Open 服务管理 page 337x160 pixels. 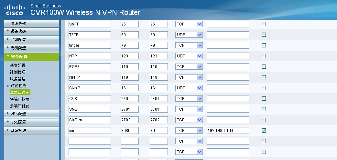18,79
